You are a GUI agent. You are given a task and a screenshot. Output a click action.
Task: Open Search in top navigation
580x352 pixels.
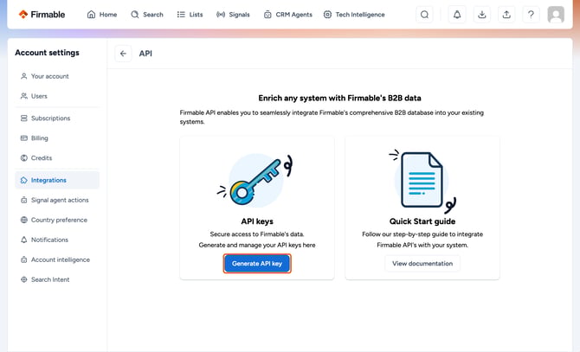pos(147,15)
